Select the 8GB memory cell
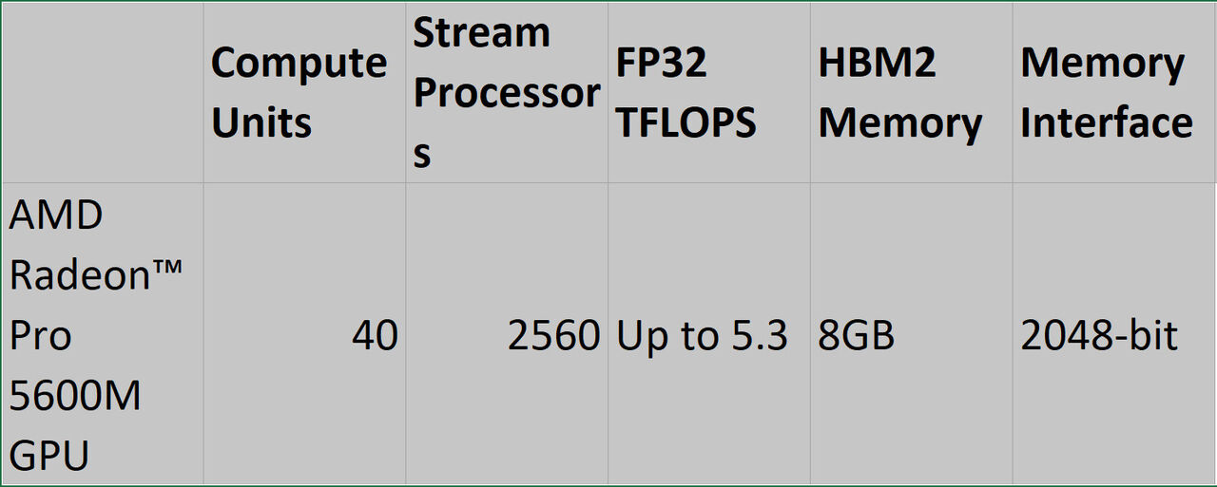The width and height of the screenshot is (1217, 487). point(911,334)
